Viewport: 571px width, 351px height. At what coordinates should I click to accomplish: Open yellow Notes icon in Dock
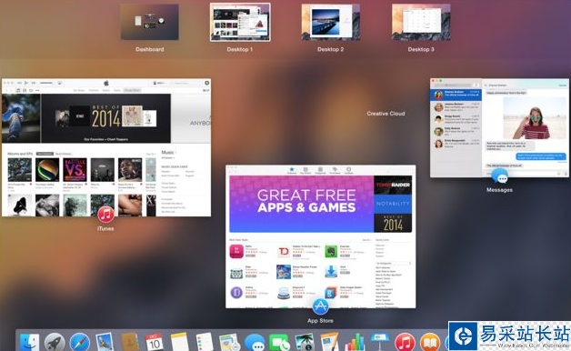click(179, 342)
